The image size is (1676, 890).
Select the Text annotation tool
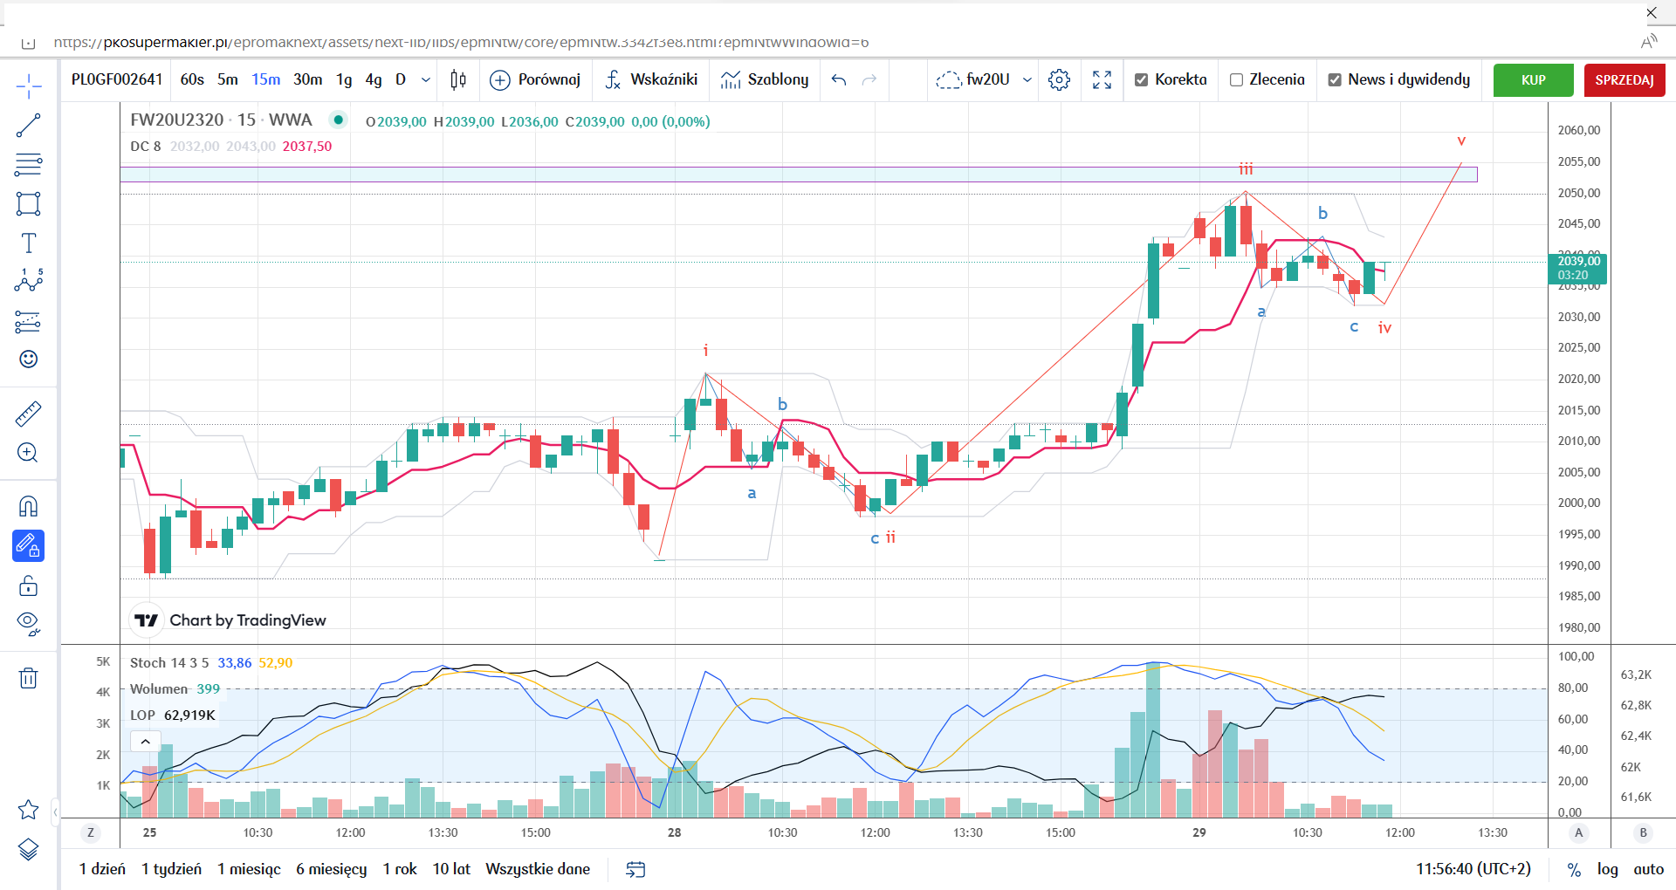click(x=28, y=243)
